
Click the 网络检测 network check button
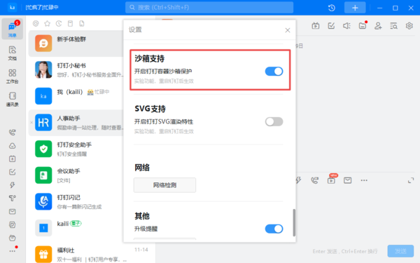[164, 185]
